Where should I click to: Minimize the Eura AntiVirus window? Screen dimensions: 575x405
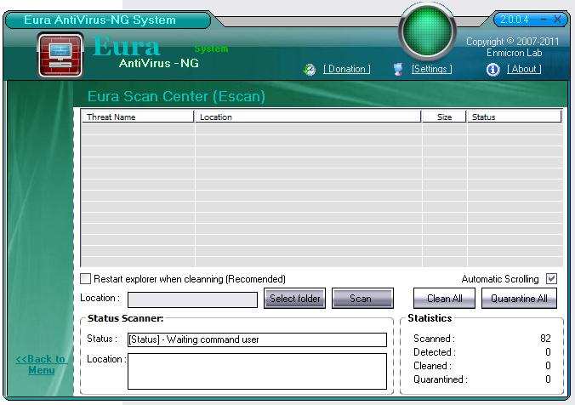tap(544, 19)
